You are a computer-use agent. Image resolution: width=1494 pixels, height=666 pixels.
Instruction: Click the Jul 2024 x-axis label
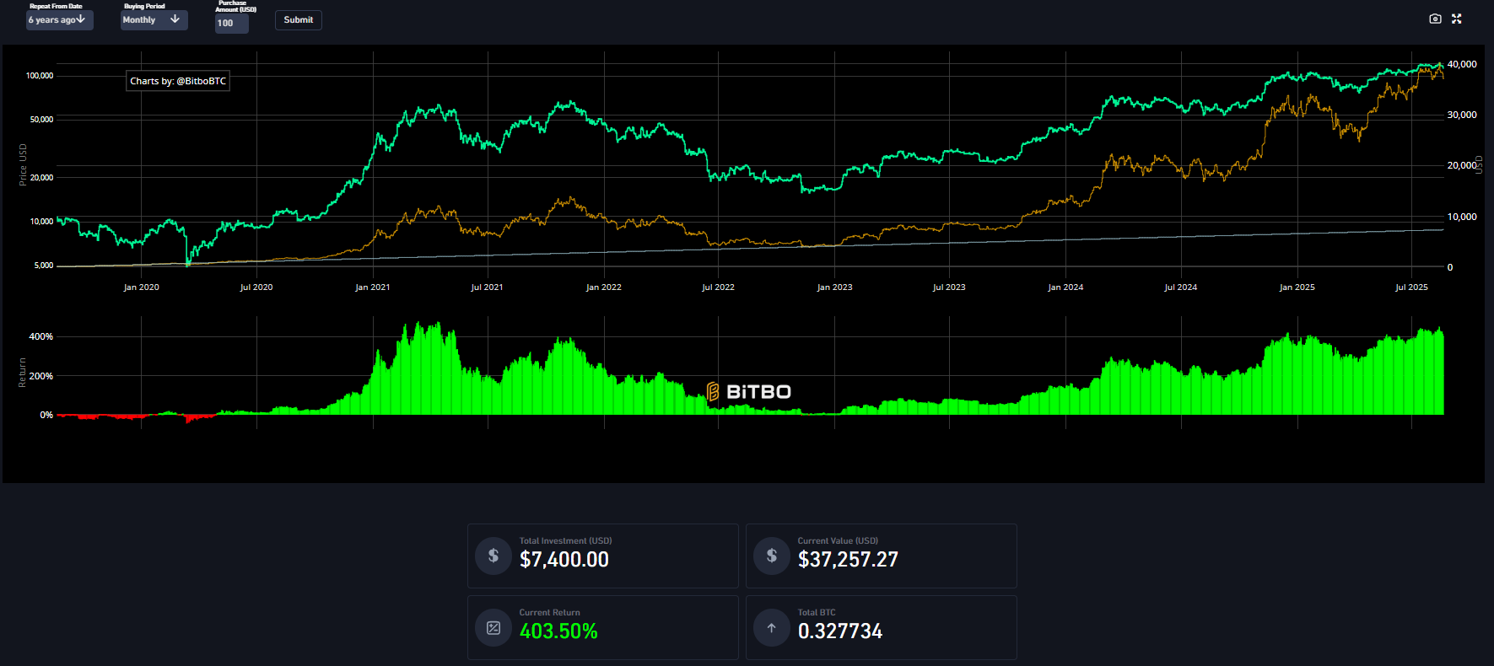[x=1180, y=287]
